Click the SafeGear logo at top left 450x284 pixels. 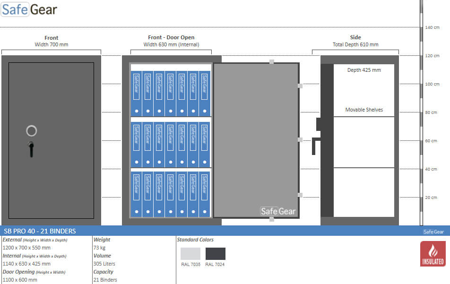(x=29, y=9)
